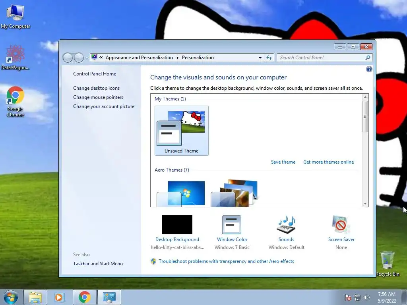
Task: Open Troubleshoot problems with transparency link
Action: tap(226, 261)
